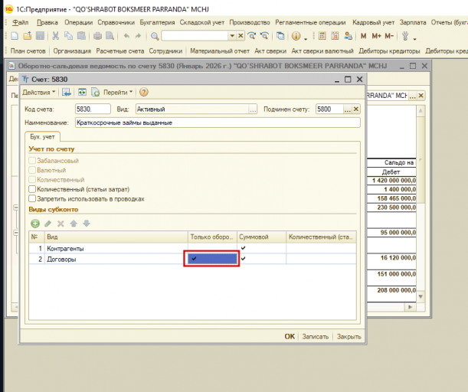468x392 pixels.
Task: Click the Наименование input field
Action: pyautogui.click(x=218, y=122)
